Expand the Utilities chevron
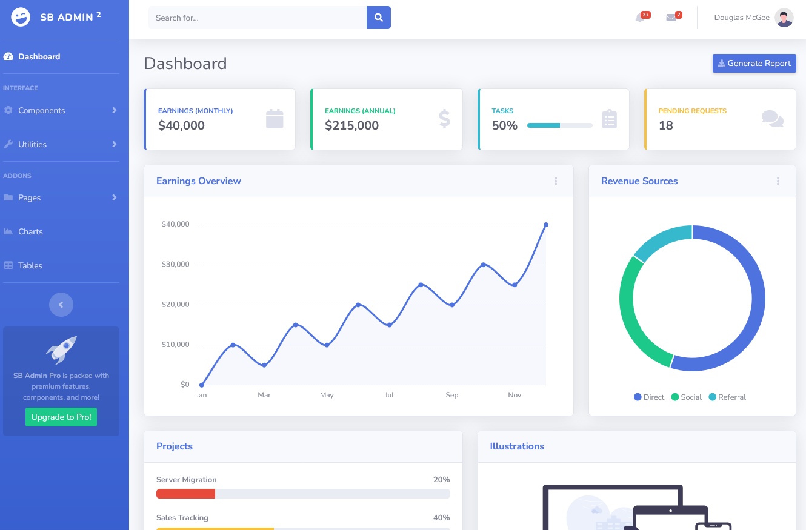806x530 pixels. coord(114,144)
